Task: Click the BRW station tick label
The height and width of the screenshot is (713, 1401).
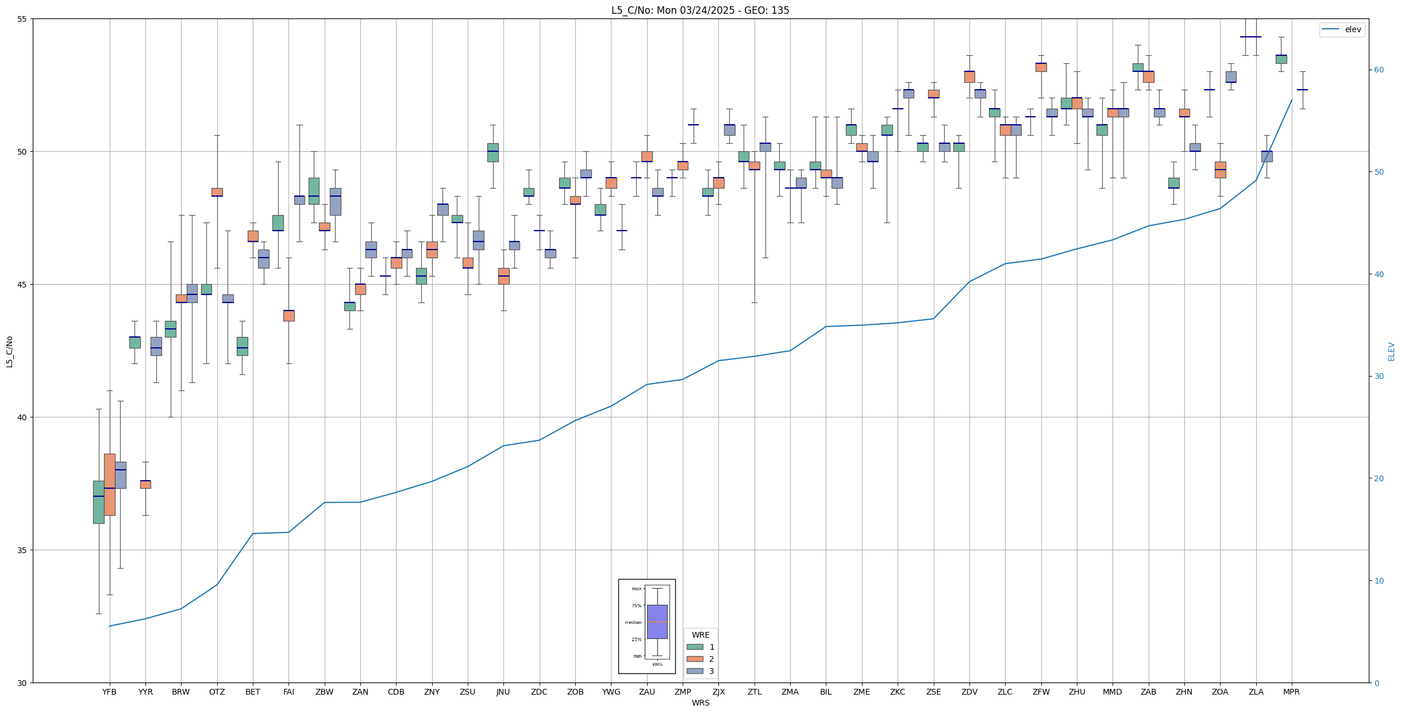Action: [180, 692]
